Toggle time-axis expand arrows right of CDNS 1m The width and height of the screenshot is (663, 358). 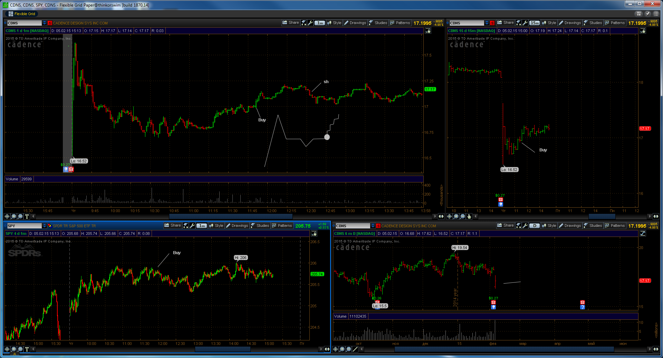[441, 216]
